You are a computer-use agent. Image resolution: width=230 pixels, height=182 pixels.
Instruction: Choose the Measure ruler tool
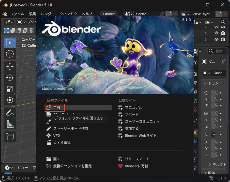click(10, 124)
